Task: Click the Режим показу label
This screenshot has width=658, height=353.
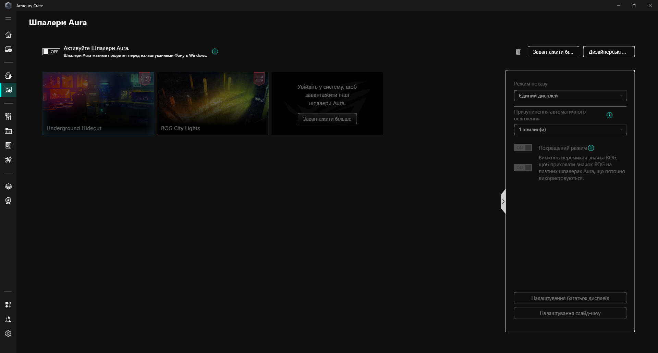Action: click(531, 84)
